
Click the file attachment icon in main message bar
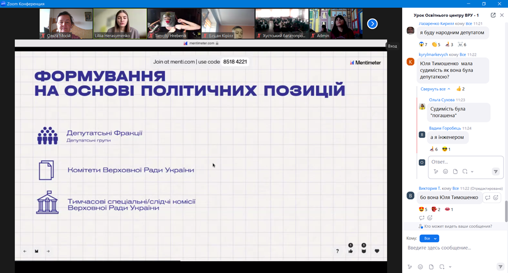(431, 267)
